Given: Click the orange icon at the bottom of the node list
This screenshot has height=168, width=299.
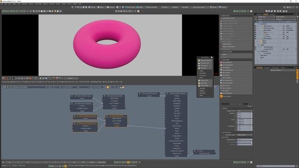Looking at the screenshot, I should tap(221, 97).
